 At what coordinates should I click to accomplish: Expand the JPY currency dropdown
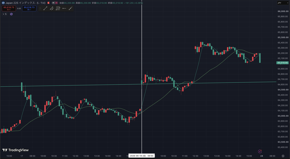[283, 3]
